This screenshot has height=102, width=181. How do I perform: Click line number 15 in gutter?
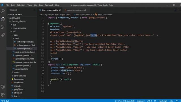[42, 59]
